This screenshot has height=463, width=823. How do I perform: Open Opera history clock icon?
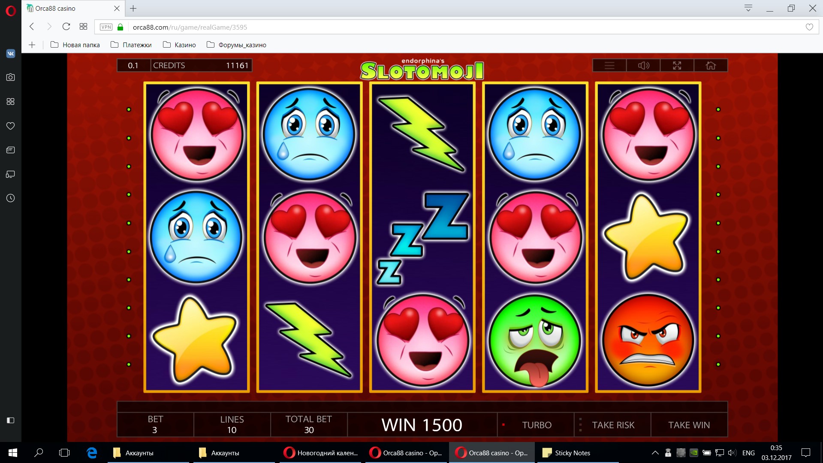(11, 198)
